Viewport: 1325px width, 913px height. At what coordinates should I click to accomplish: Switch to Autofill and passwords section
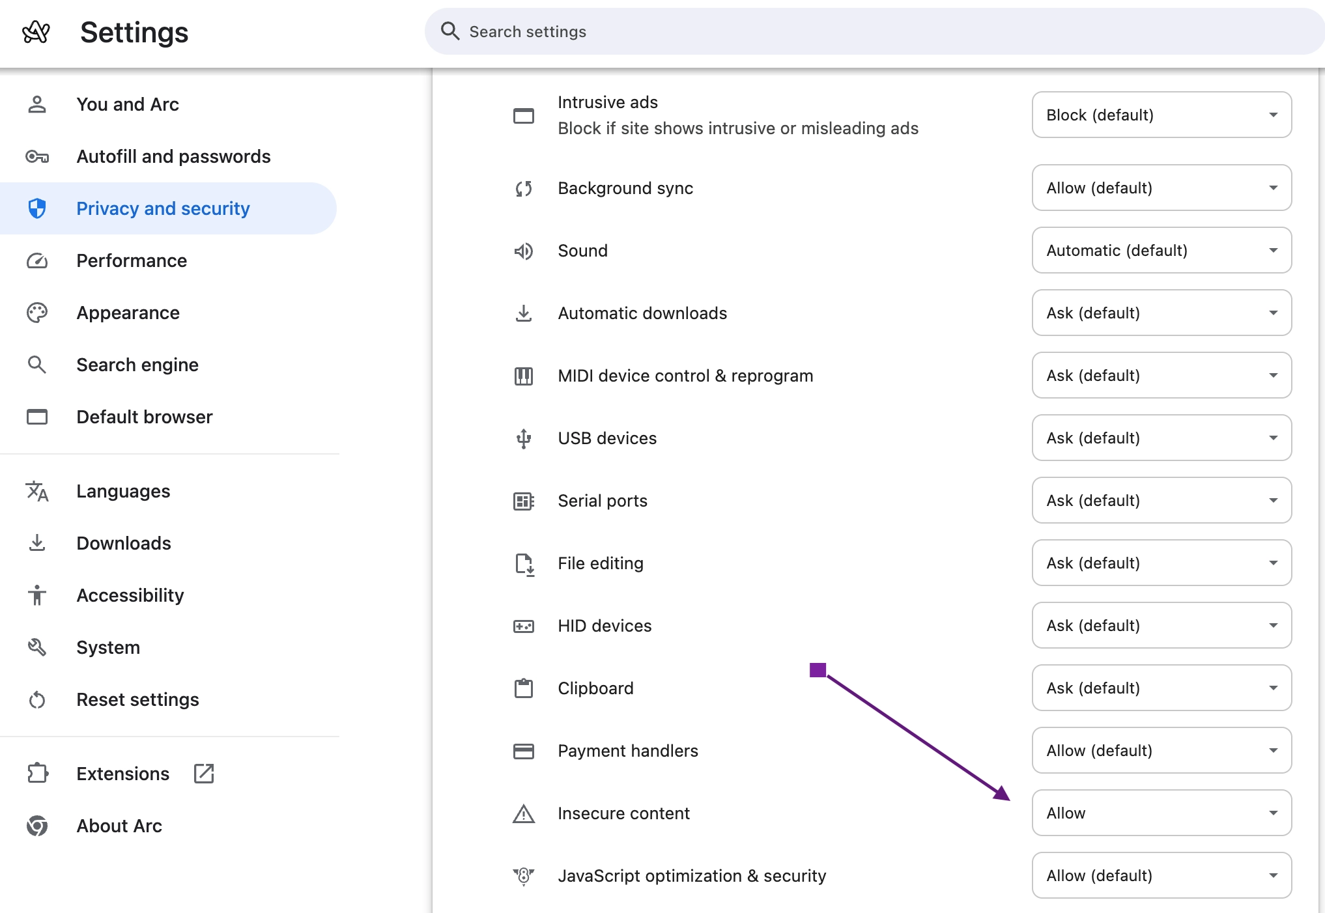click(x=173, y=156)
